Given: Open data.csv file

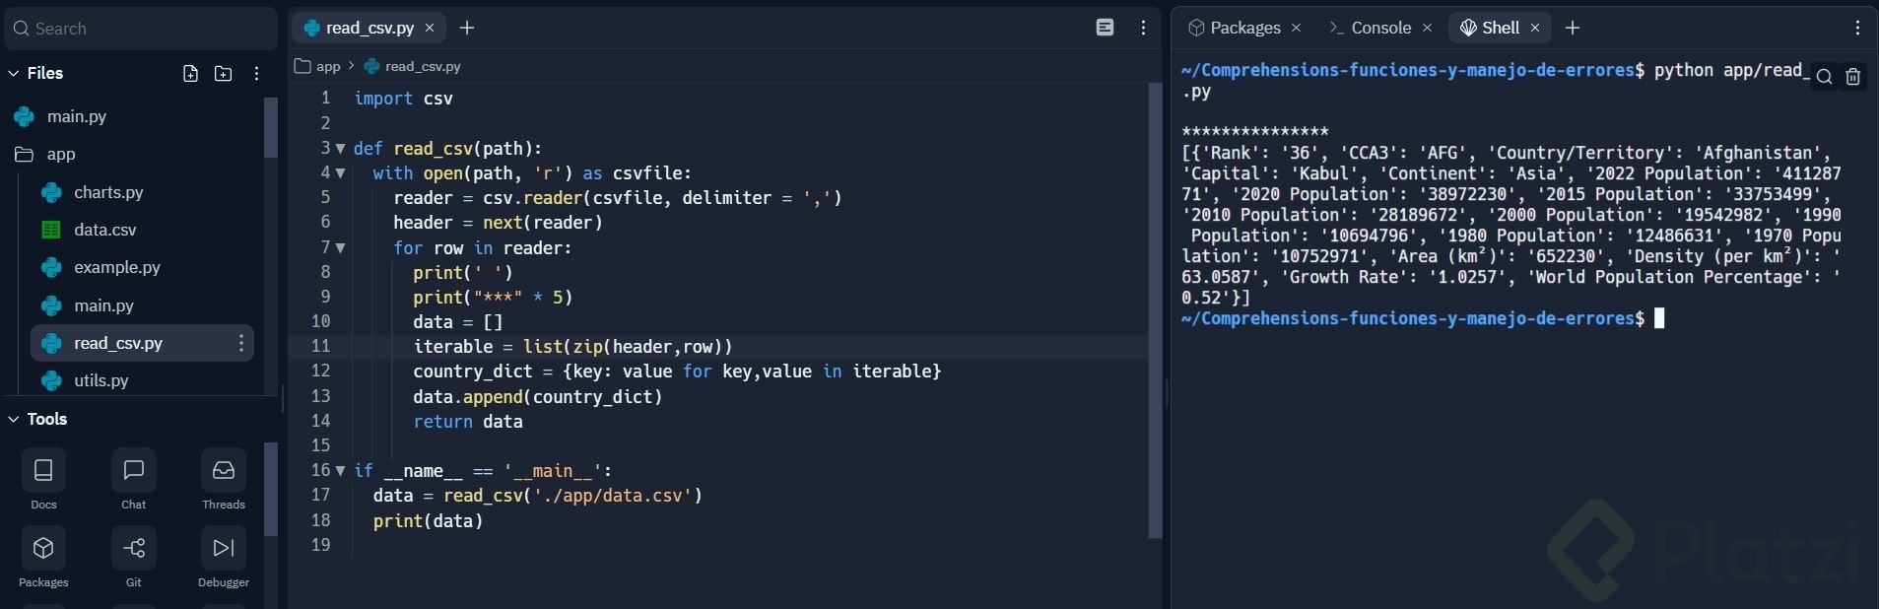Looking at the screenshot, I should pyautogui.click(x=104, y=230).
